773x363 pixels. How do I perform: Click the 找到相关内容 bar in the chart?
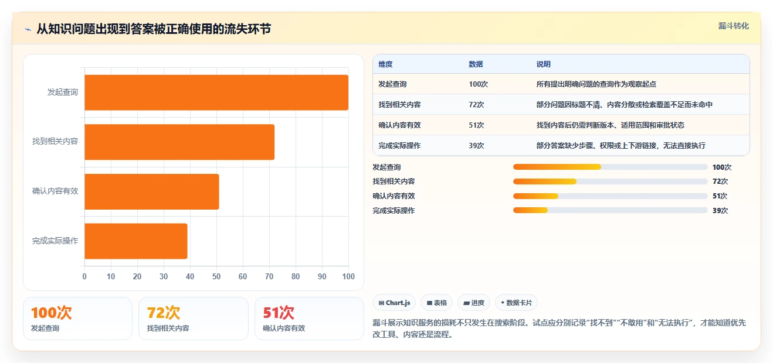coord(179,142)
